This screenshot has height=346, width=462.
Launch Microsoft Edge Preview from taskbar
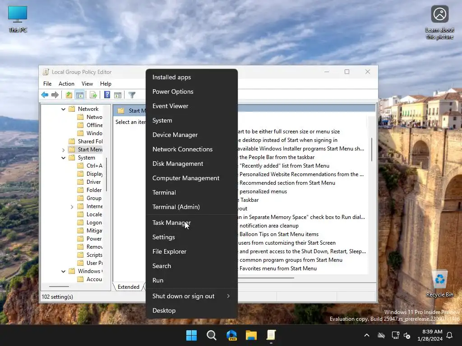coord(231,335)
